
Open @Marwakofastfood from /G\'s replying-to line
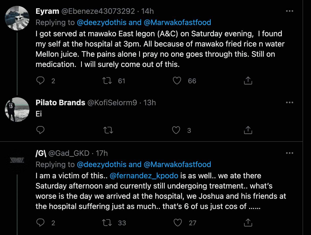(x=178, y=164)
